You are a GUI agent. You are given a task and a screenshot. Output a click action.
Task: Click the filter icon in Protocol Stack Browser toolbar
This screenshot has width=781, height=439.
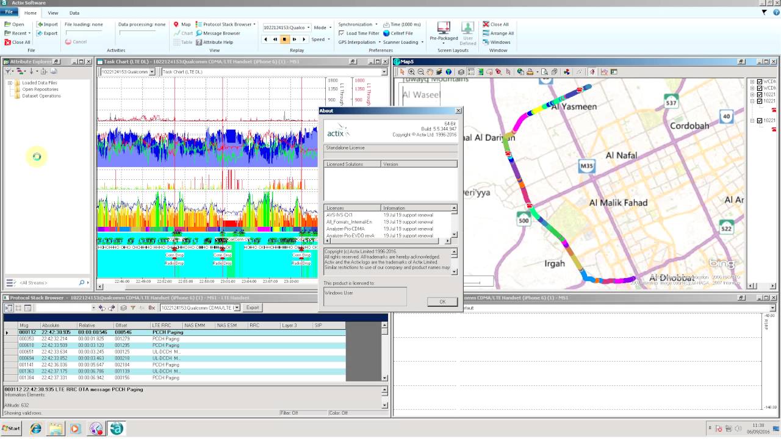[x=132, y=307]
